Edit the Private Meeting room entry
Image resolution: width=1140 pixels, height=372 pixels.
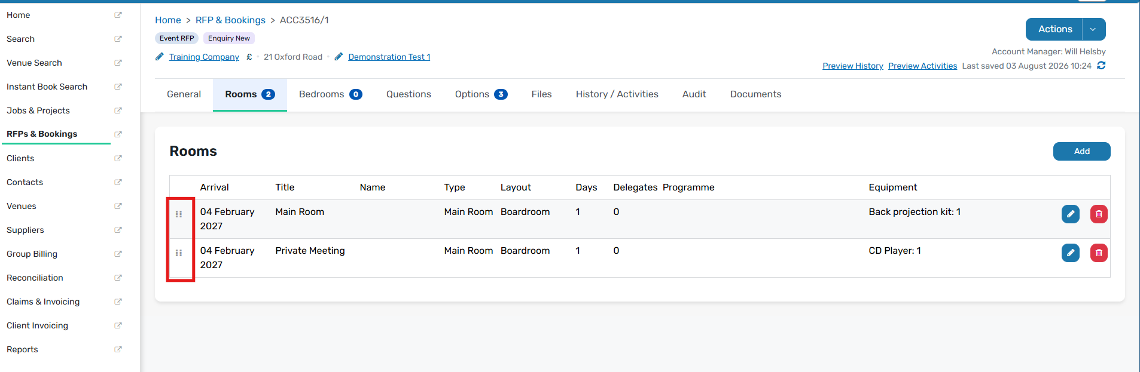point(1070,253)
